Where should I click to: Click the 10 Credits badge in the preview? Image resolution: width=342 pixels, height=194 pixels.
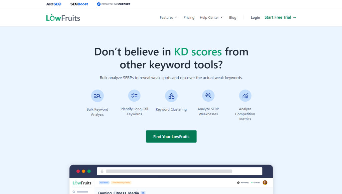(x=104, y=183)
